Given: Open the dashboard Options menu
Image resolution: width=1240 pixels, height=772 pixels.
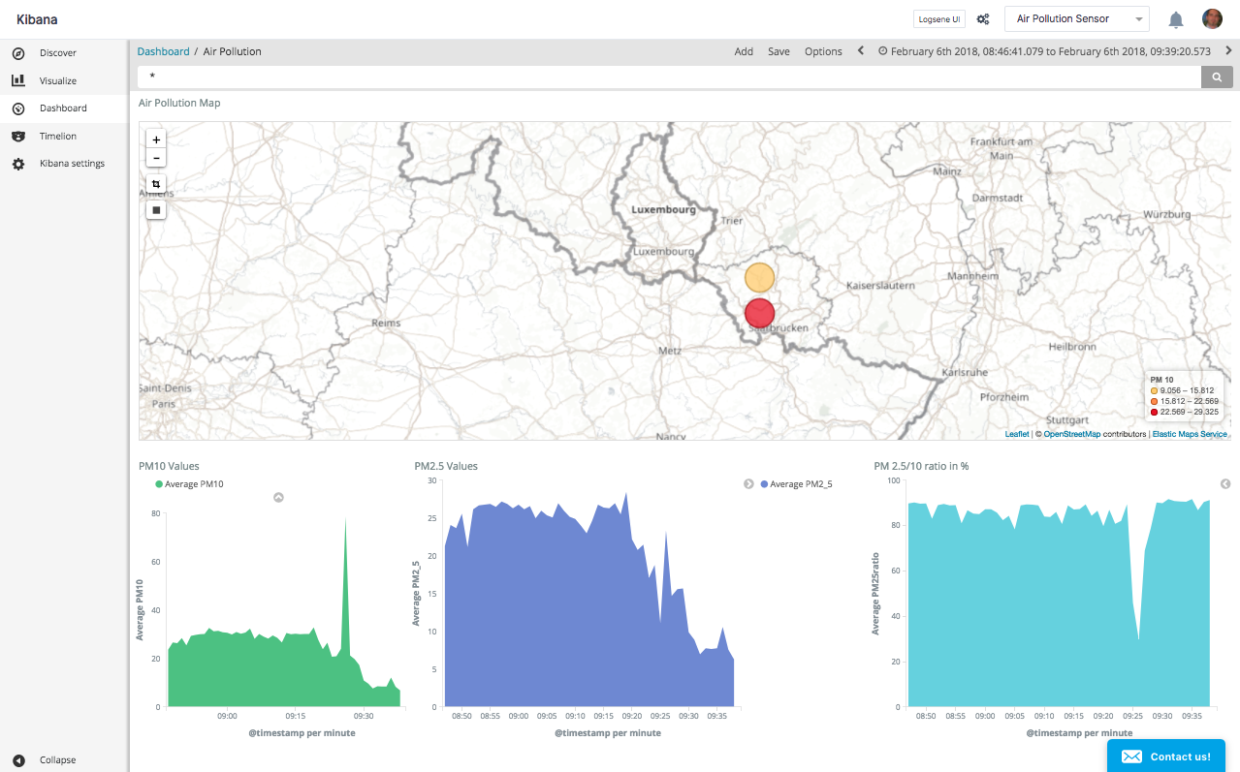Looking at the screenshot, I should pos(823,52).
